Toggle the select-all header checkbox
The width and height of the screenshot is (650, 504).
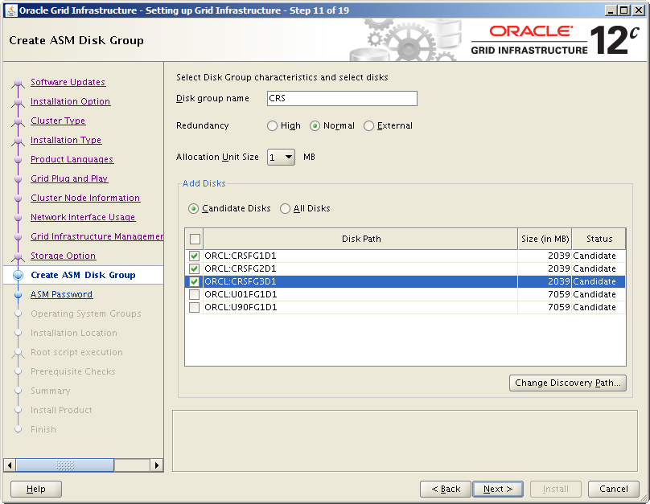[x=195, y=239]
